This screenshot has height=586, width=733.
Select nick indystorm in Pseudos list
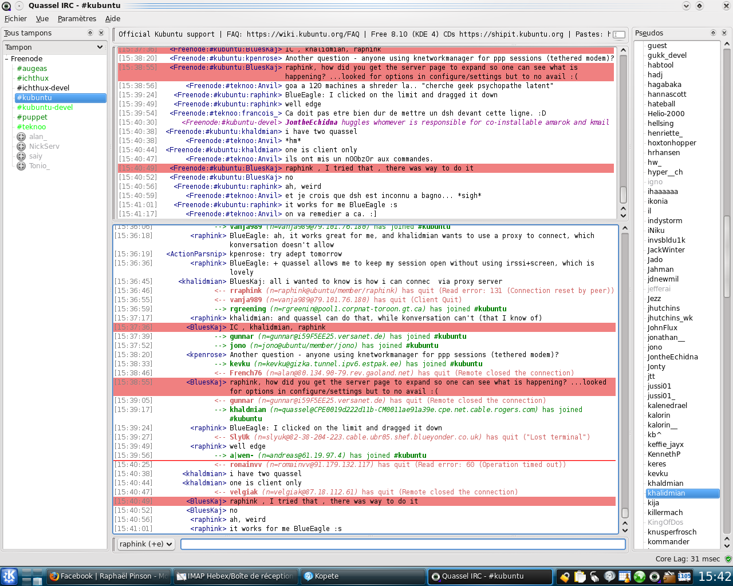click(x=665, y=221)
